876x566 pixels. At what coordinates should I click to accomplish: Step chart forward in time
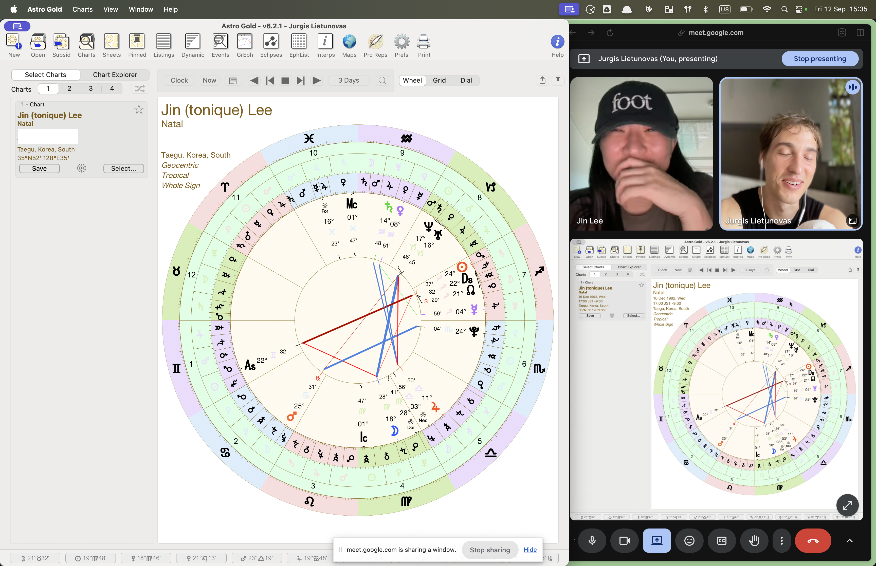pyautogui.click(x=300, y=80)
